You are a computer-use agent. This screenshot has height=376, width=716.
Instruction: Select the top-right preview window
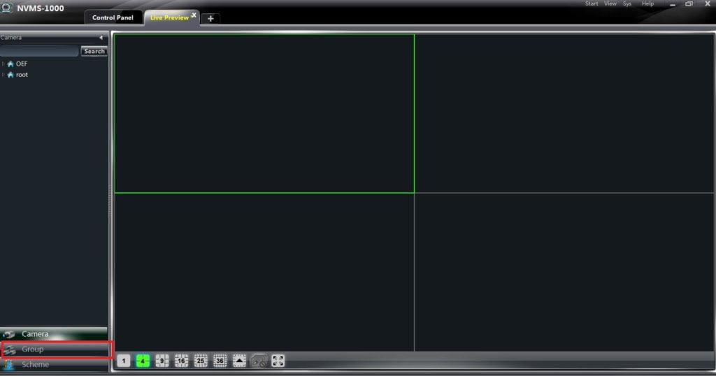(564, 114)
